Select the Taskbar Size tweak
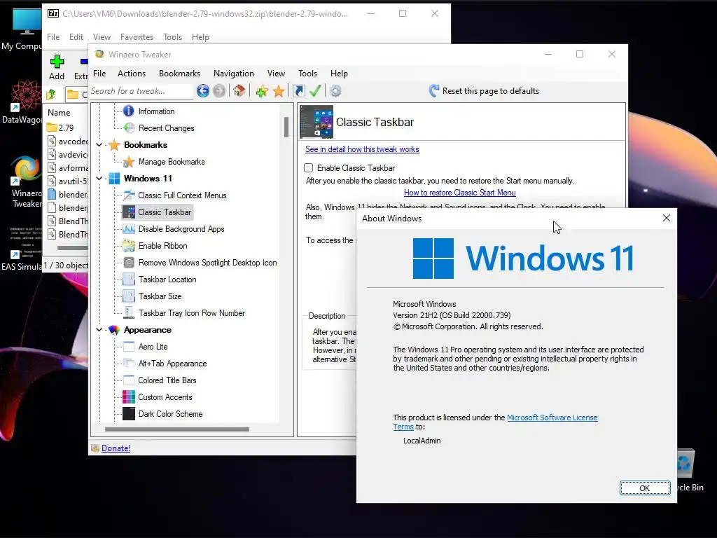Screen dimensions: 717x538 pyautogui.click(x=160, y=296)
